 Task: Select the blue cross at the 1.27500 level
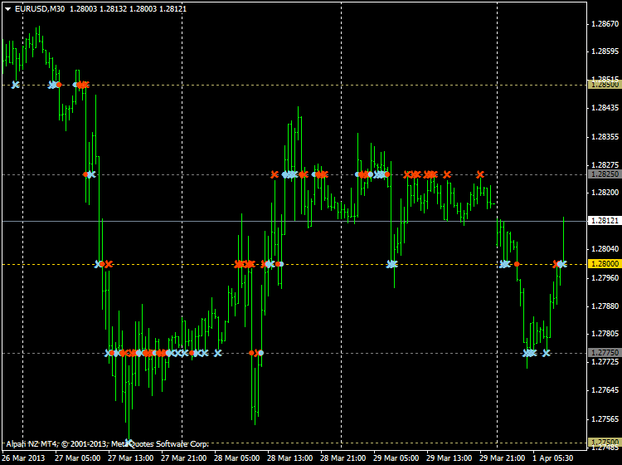[x=129, y=443]
